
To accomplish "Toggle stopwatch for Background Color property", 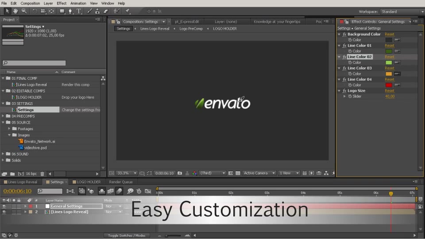I will click(x=350, y=40).
